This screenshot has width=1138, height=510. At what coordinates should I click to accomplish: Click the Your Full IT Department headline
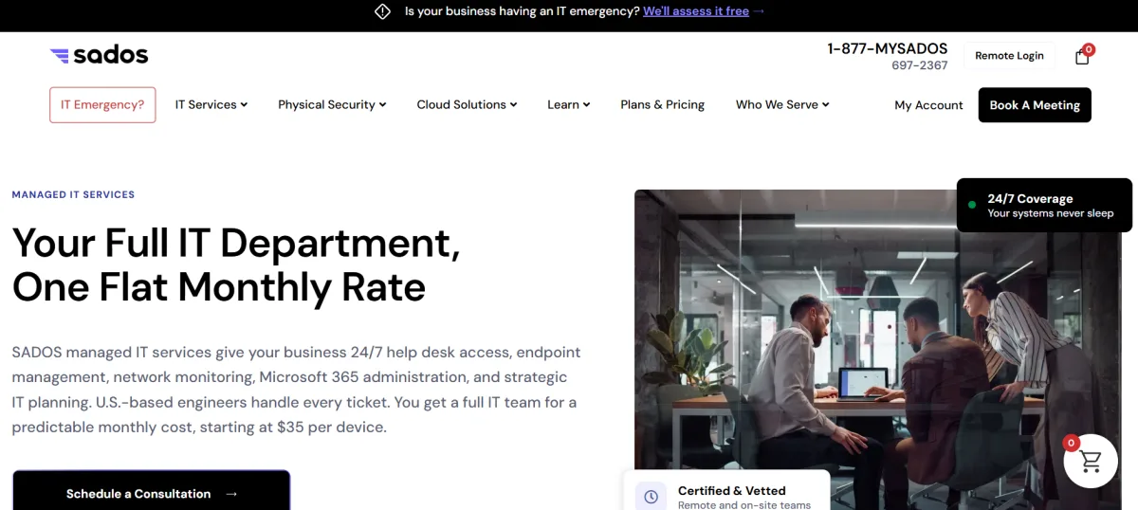point(236,264)
